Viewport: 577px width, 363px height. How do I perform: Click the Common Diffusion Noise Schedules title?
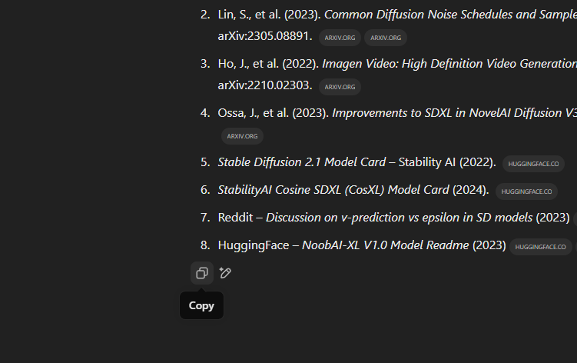pos(450,15)
